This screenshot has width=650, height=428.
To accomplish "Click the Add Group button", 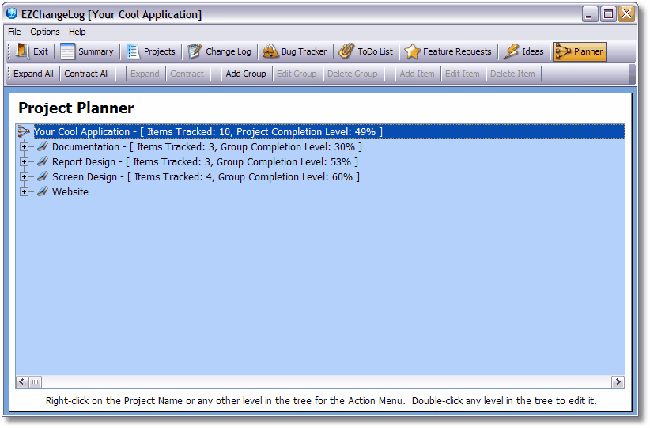I will pyautogui.click(x=246, y=74).
